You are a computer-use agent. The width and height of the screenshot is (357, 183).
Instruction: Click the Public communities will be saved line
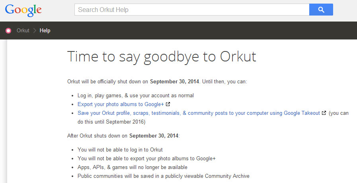[164, 176]
